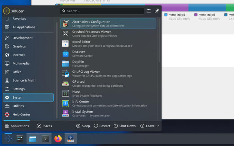The height and width of the screenshot is (146, 234).
Task: Open the Info Center icon
Action: pos(66,103)
